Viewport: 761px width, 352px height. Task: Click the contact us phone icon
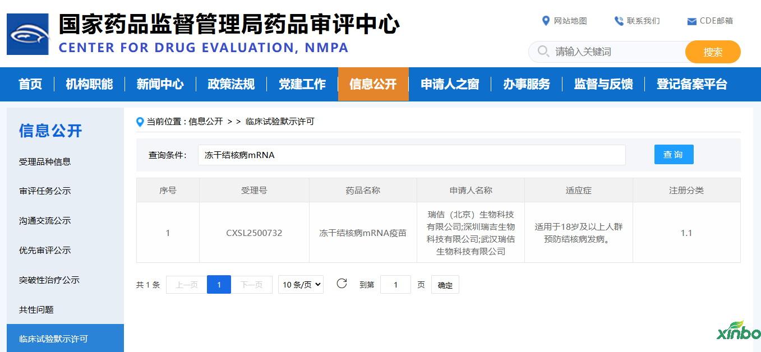[x=619, y=21]
